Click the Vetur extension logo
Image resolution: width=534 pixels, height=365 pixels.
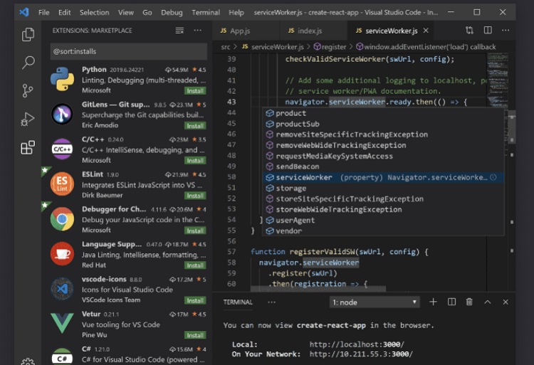tap(62, 323)
